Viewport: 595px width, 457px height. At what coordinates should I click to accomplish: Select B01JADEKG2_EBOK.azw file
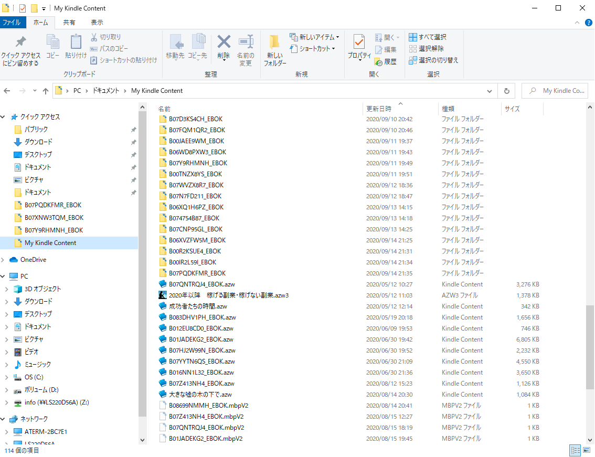(x=201, y=339)
